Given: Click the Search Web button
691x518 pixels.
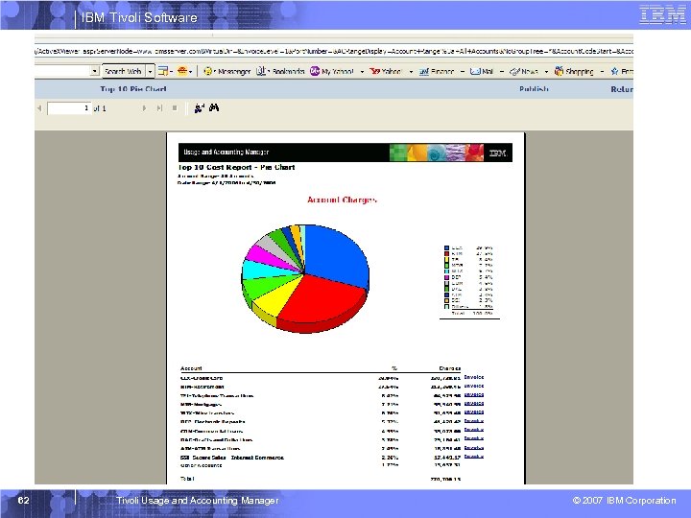Looking at the screenshot, I should coord(123,71).
